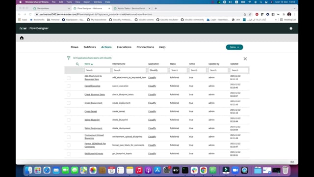This screenshot has height=177, width=314.
Task: Open App Store from the dock
Action: (x=157, y=170)
